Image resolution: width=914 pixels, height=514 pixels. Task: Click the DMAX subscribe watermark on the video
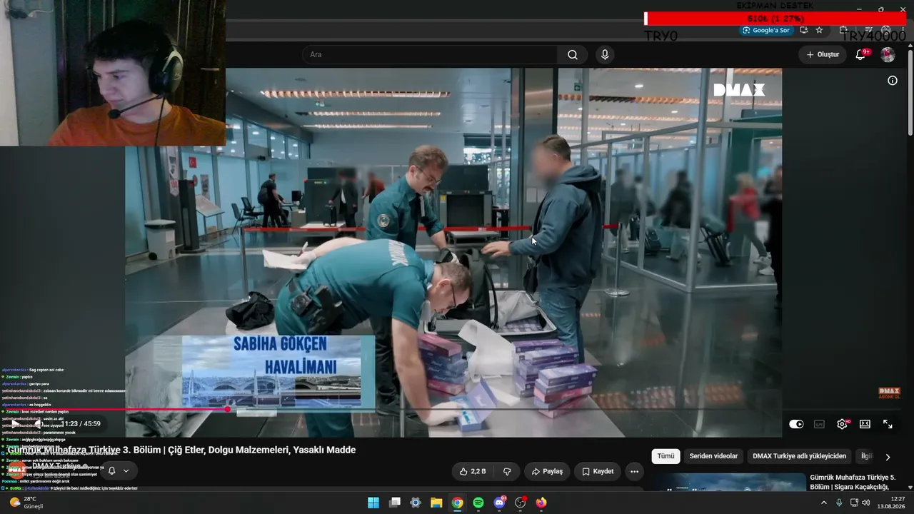coord(889,393)
